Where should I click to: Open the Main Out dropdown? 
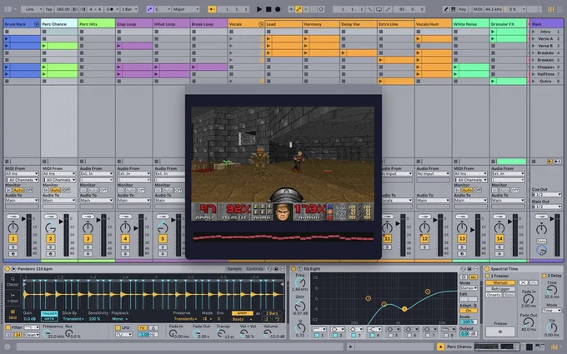pos(547,207)
